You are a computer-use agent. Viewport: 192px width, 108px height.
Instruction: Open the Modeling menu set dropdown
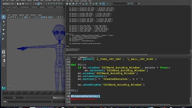8,4
